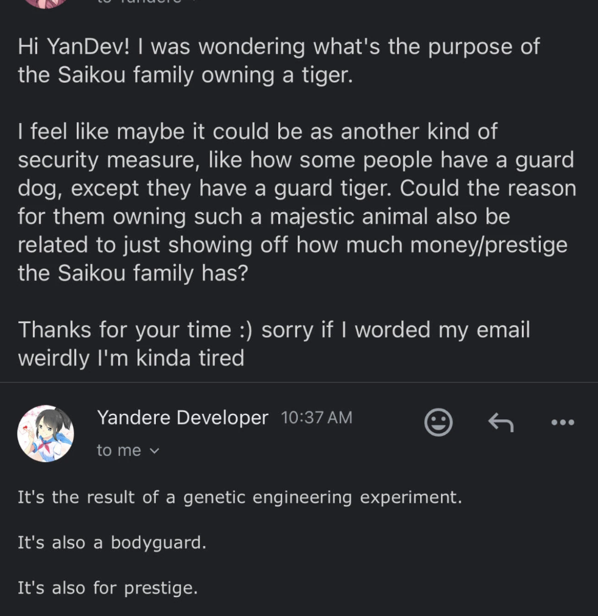Tap the 10:37 AM timestamp
Image resolution: width=598 pixels, height=616 pixels.
[x=316, y=418]
